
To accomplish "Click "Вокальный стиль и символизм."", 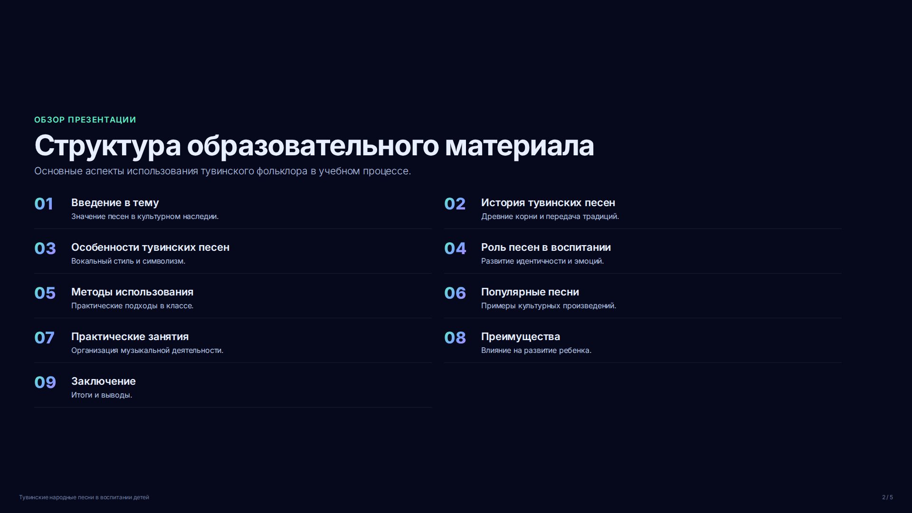I will click(128, 261).
